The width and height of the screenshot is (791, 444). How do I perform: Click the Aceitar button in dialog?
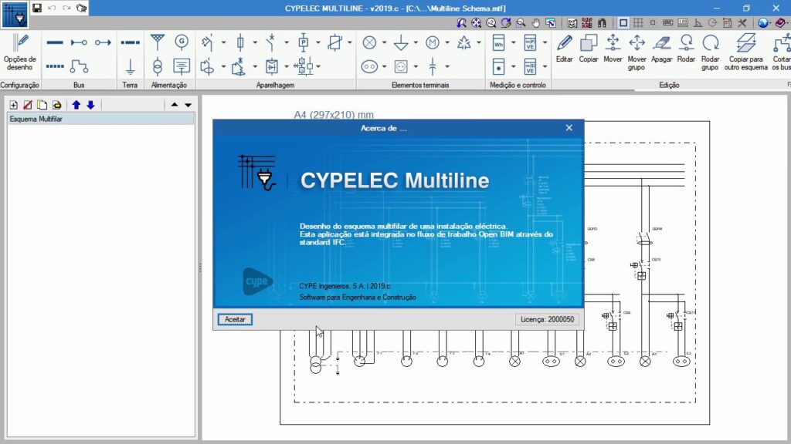[x=235, y=319]
